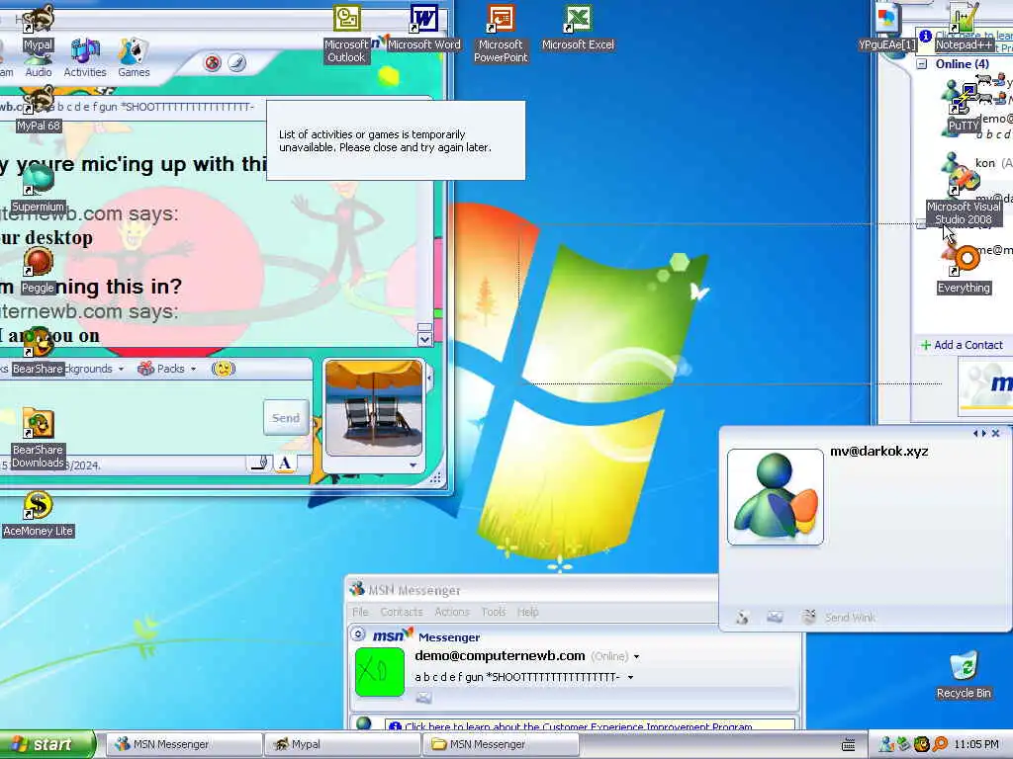1013x759 pixels.
Task: Open the File menu in MSN Messenger
Action: pyautogui.click(x=360, y=612)
